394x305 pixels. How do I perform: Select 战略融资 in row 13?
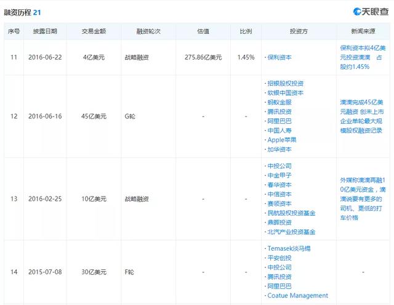137,199
